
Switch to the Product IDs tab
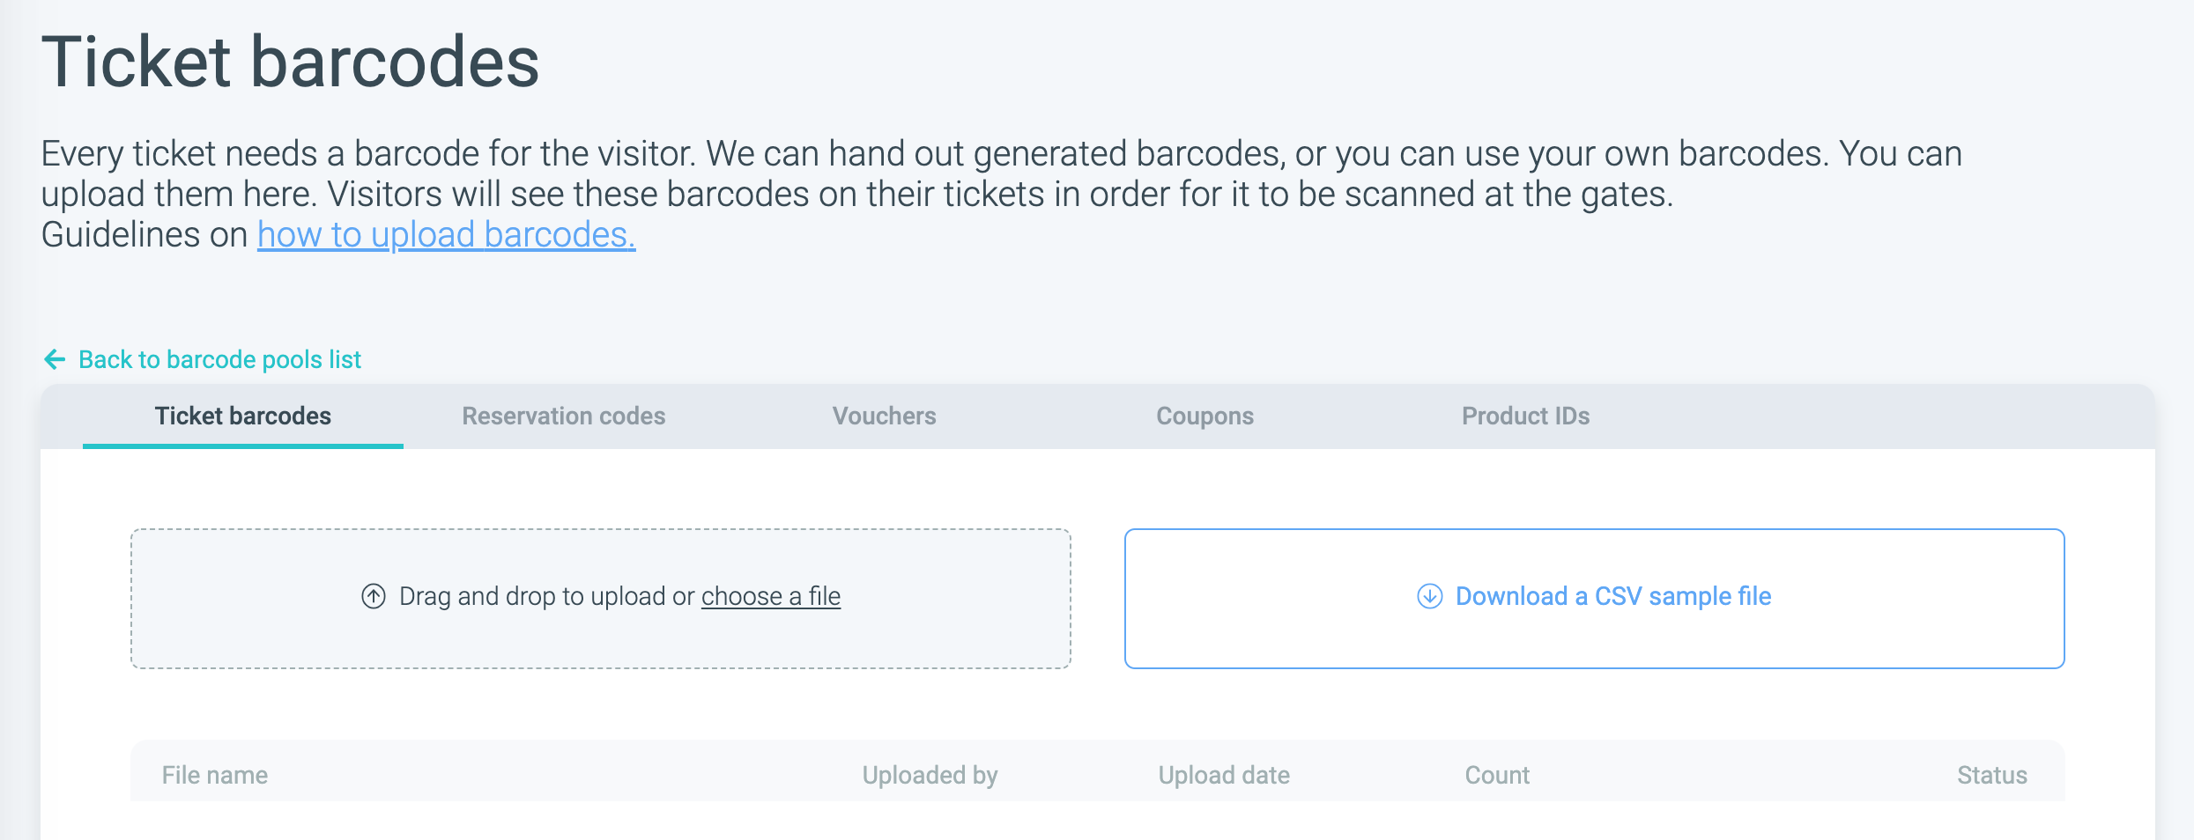pyautogui.click(x=1525, y=416)
